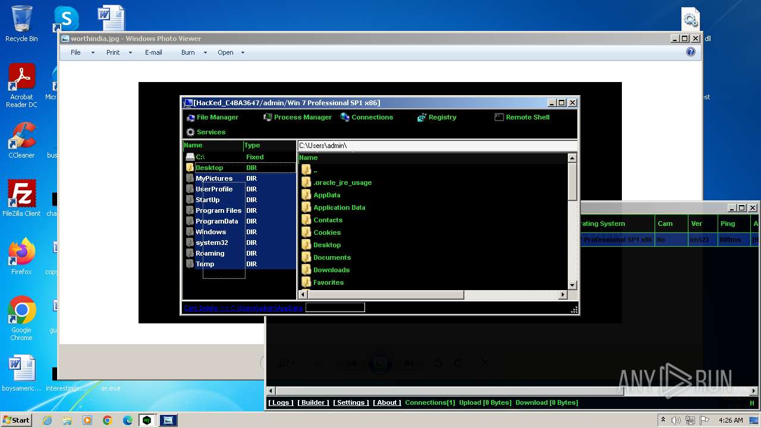This screenshot has width=761, height=428.
Task: Click the [ Builder ] link
Action: click(x=313, y=402)
